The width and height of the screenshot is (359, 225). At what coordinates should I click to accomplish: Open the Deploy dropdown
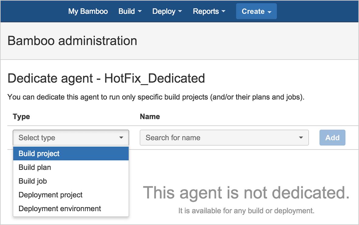point(167,11)
